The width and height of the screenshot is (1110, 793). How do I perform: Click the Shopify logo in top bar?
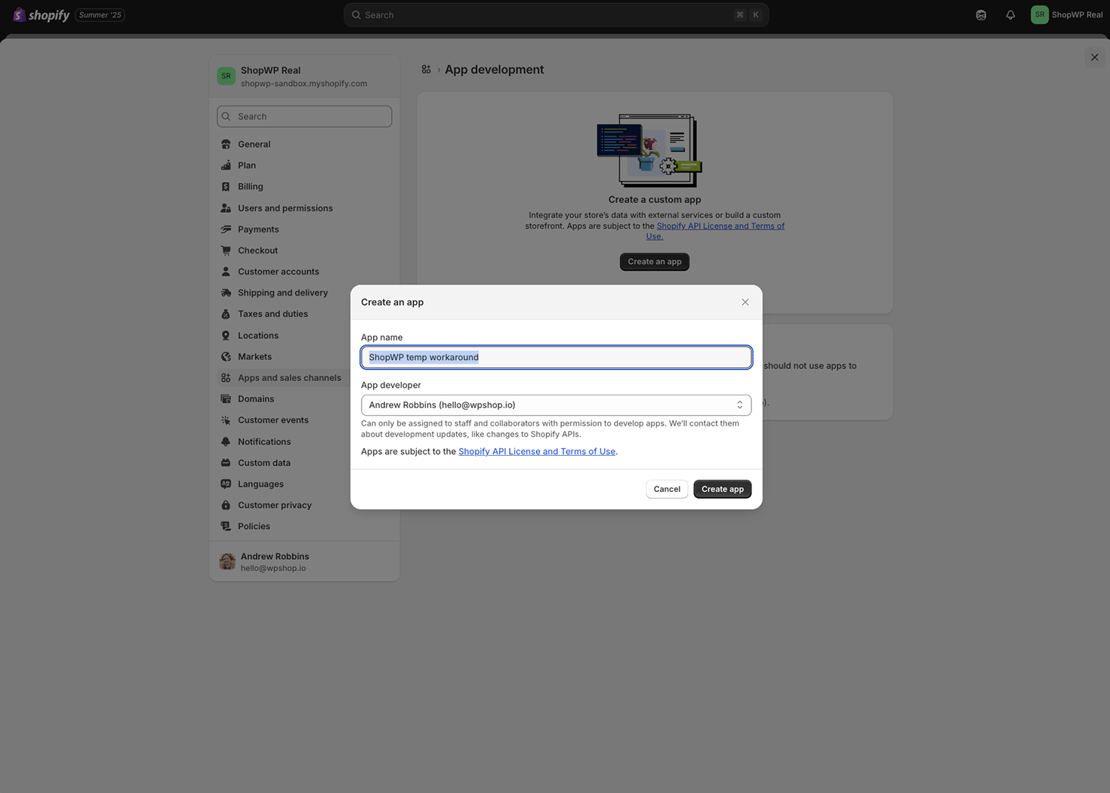coord(42,15)
